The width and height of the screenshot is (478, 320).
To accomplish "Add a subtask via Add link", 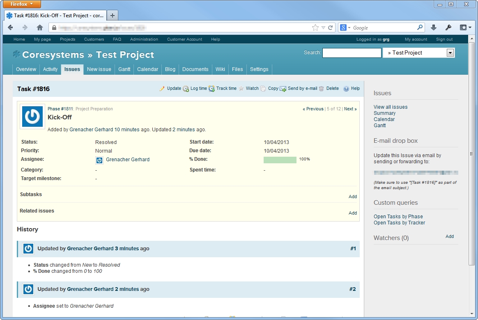I will point(353,197).
